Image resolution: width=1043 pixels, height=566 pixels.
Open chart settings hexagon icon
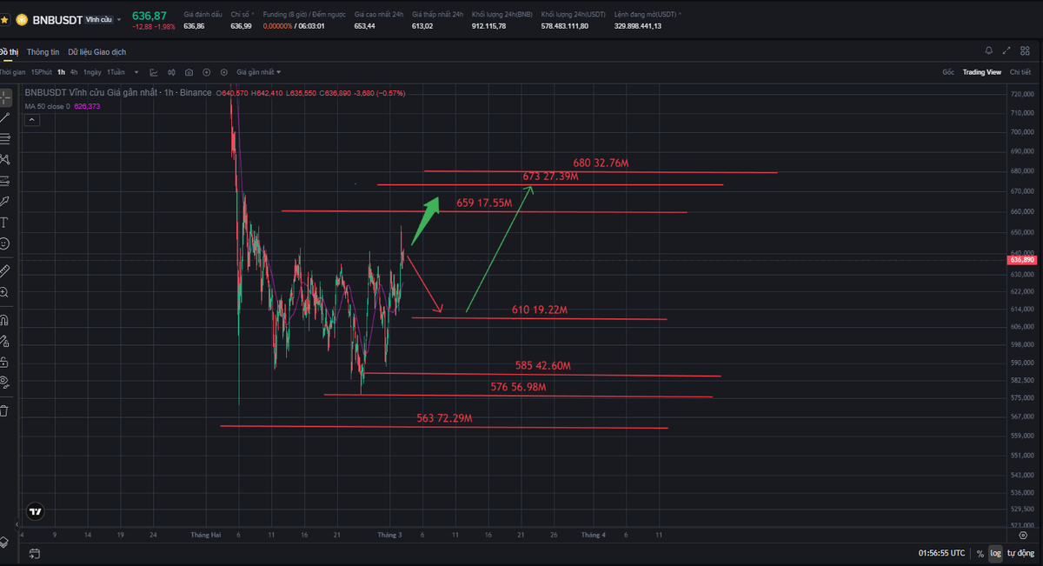tap(223, 72)
